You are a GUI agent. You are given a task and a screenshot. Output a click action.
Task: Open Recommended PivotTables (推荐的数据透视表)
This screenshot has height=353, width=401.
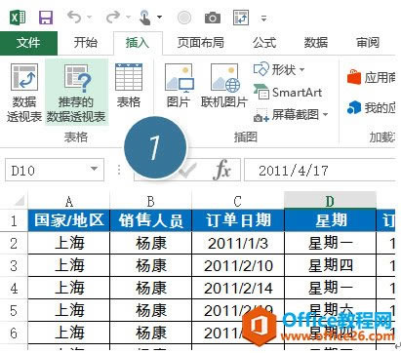(76, 93)
